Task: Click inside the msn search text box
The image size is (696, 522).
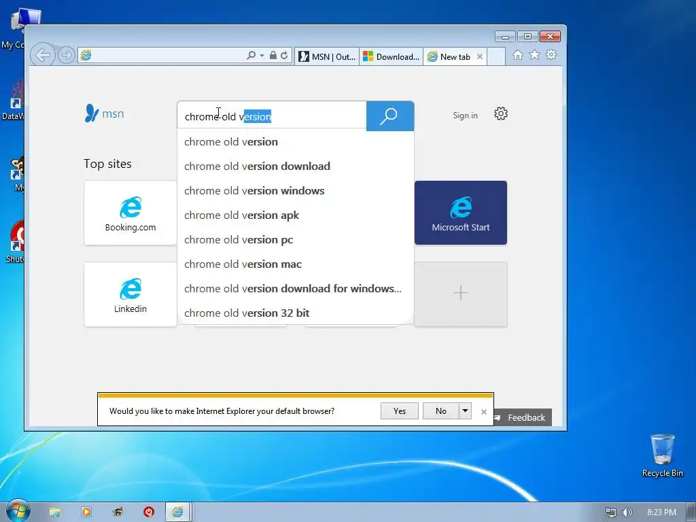Action: pyautogui.click(x=272, y=116)
